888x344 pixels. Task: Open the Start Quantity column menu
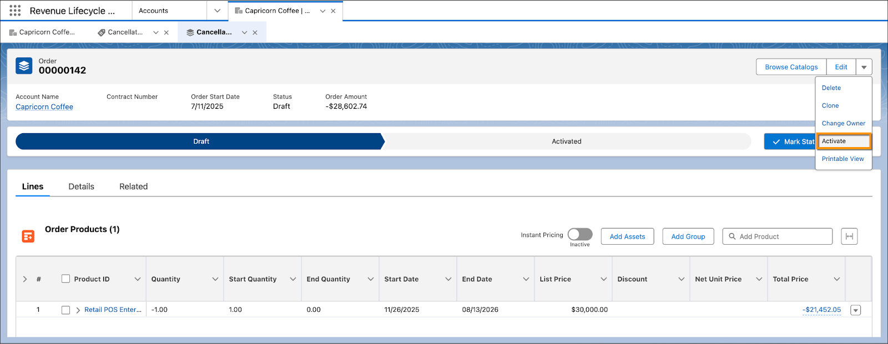293,279
